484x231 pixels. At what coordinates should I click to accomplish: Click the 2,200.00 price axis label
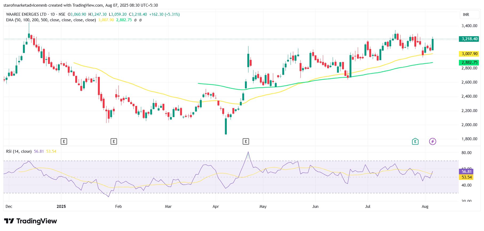pyautogui.click(x=469, y=111)
